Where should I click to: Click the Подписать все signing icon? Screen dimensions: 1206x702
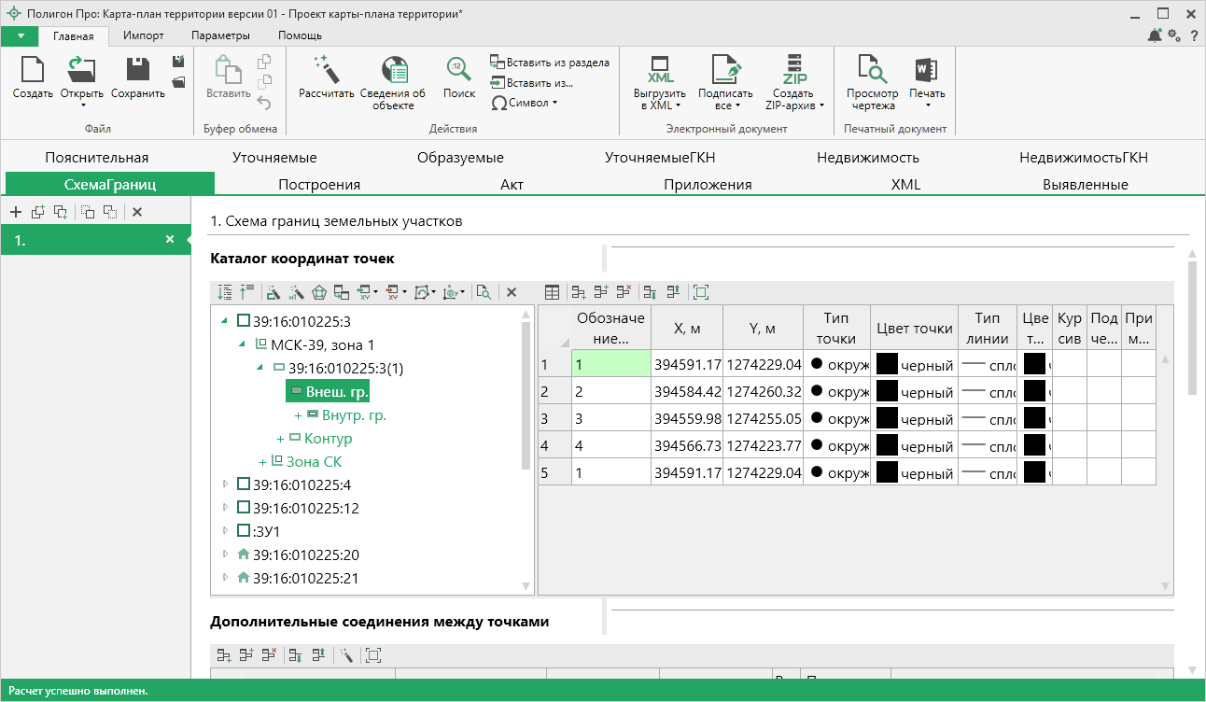tap(725, 70)
